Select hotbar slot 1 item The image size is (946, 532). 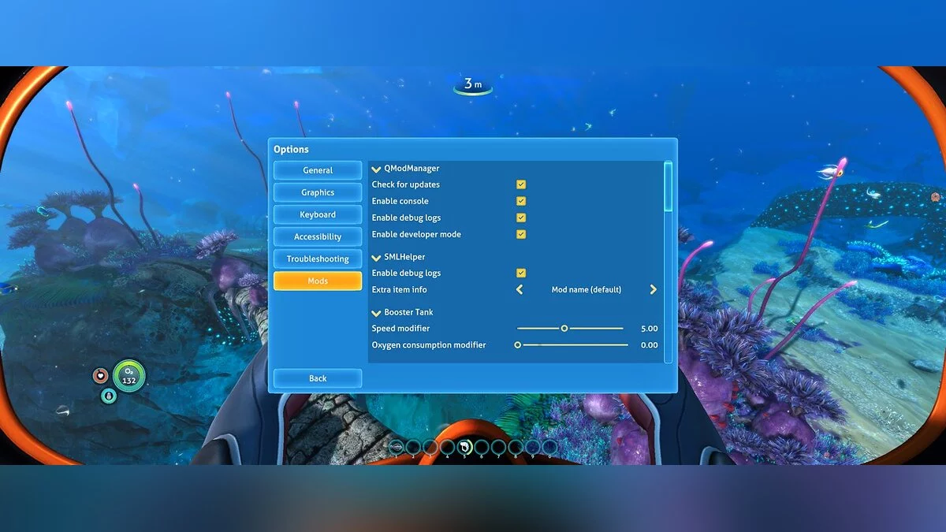click(x=396, y=447)
